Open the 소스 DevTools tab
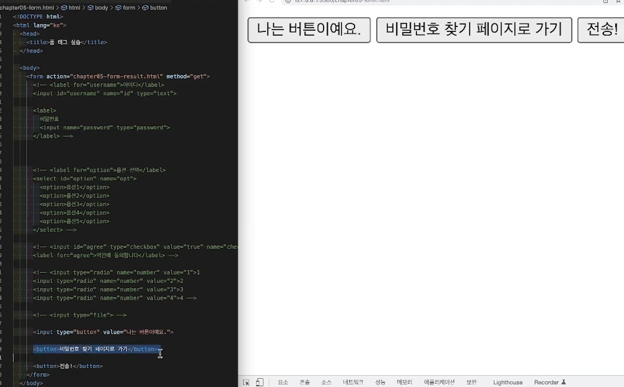 tap(326, 382)
